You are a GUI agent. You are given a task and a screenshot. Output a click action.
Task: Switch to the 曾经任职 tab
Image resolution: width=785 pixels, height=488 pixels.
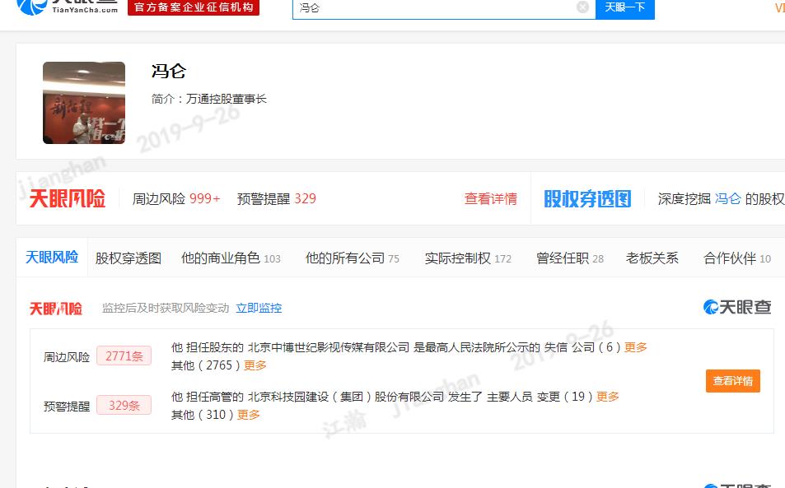pyautogui.click(x=569, y=258)
